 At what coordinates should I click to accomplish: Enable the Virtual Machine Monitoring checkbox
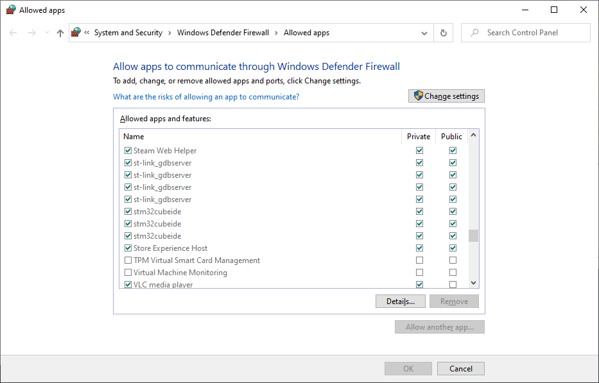[x=128, y=273]
